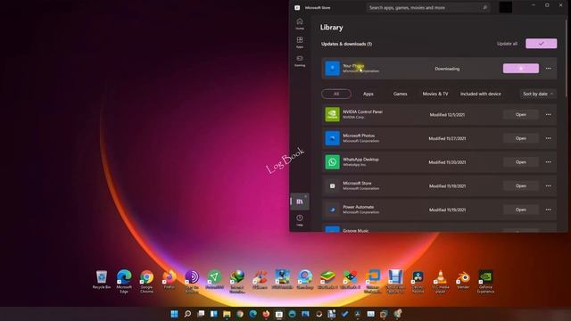Click the Power Automate app icon
Screen dimensions: 571x321
click(x=332, y=210)
